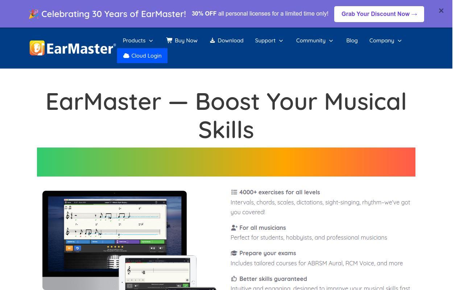Click text 'Perfect for students, hobbyists, and professional musicians'
Image resolution: width=464 pixels, height=290 pixels.
[309, 237]
